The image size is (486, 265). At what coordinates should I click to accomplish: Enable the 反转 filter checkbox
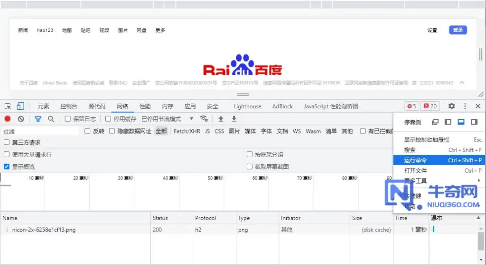click(87, 131)
